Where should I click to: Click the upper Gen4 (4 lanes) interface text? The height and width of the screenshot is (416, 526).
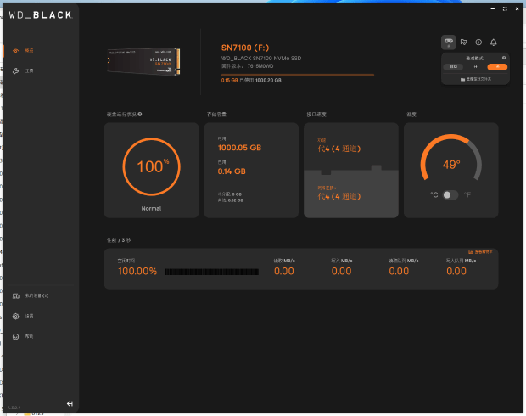click(x=339, y=149)
